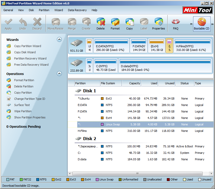Select H:Films(NTFS) block in disk map

click(x=193, y=46)
